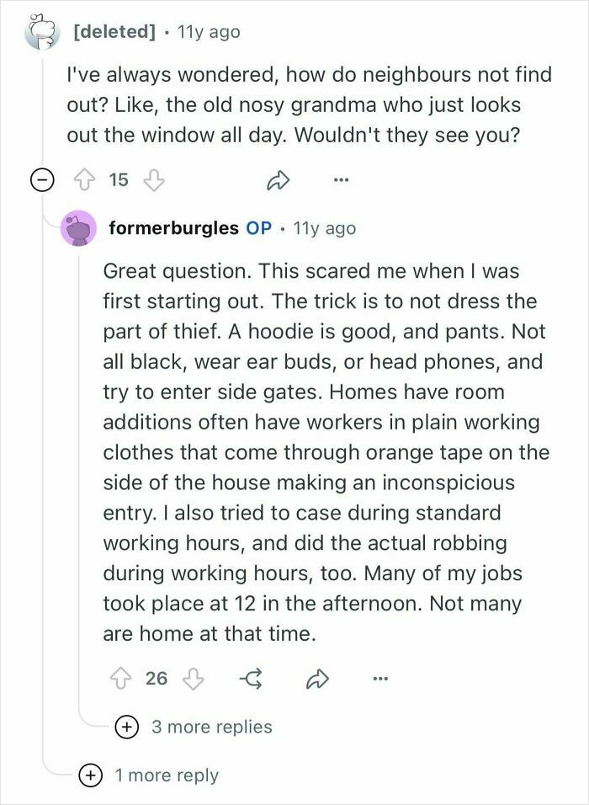
Task: Click the OP badge next to formerburgles
Action: (260, 227)
